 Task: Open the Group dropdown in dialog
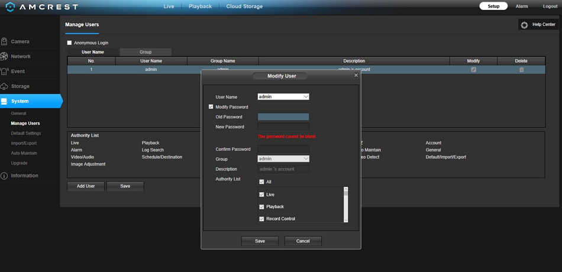283,158
